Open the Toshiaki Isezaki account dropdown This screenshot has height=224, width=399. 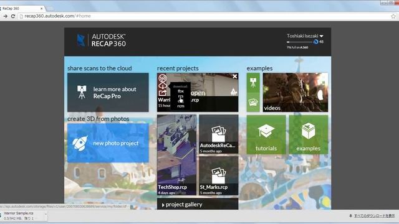click(x=305, y=36)
